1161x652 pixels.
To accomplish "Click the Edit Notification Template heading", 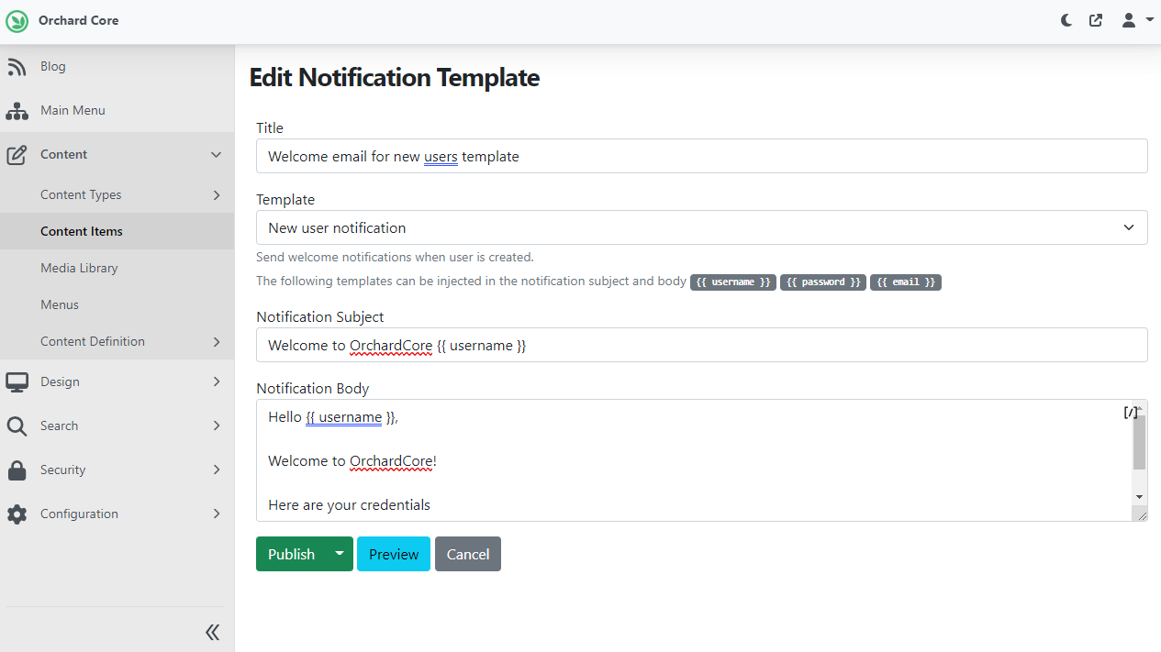I will click(395, 78).
